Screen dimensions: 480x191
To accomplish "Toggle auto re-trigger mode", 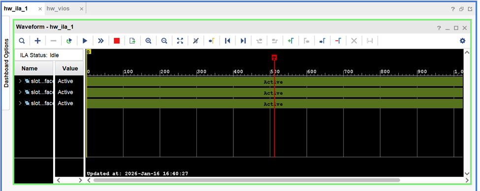I will tap(69, 41).
